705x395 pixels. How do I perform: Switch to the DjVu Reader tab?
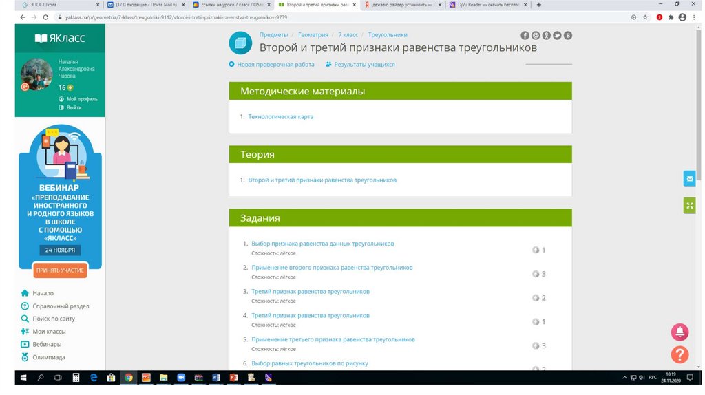(x=488, y=5)
